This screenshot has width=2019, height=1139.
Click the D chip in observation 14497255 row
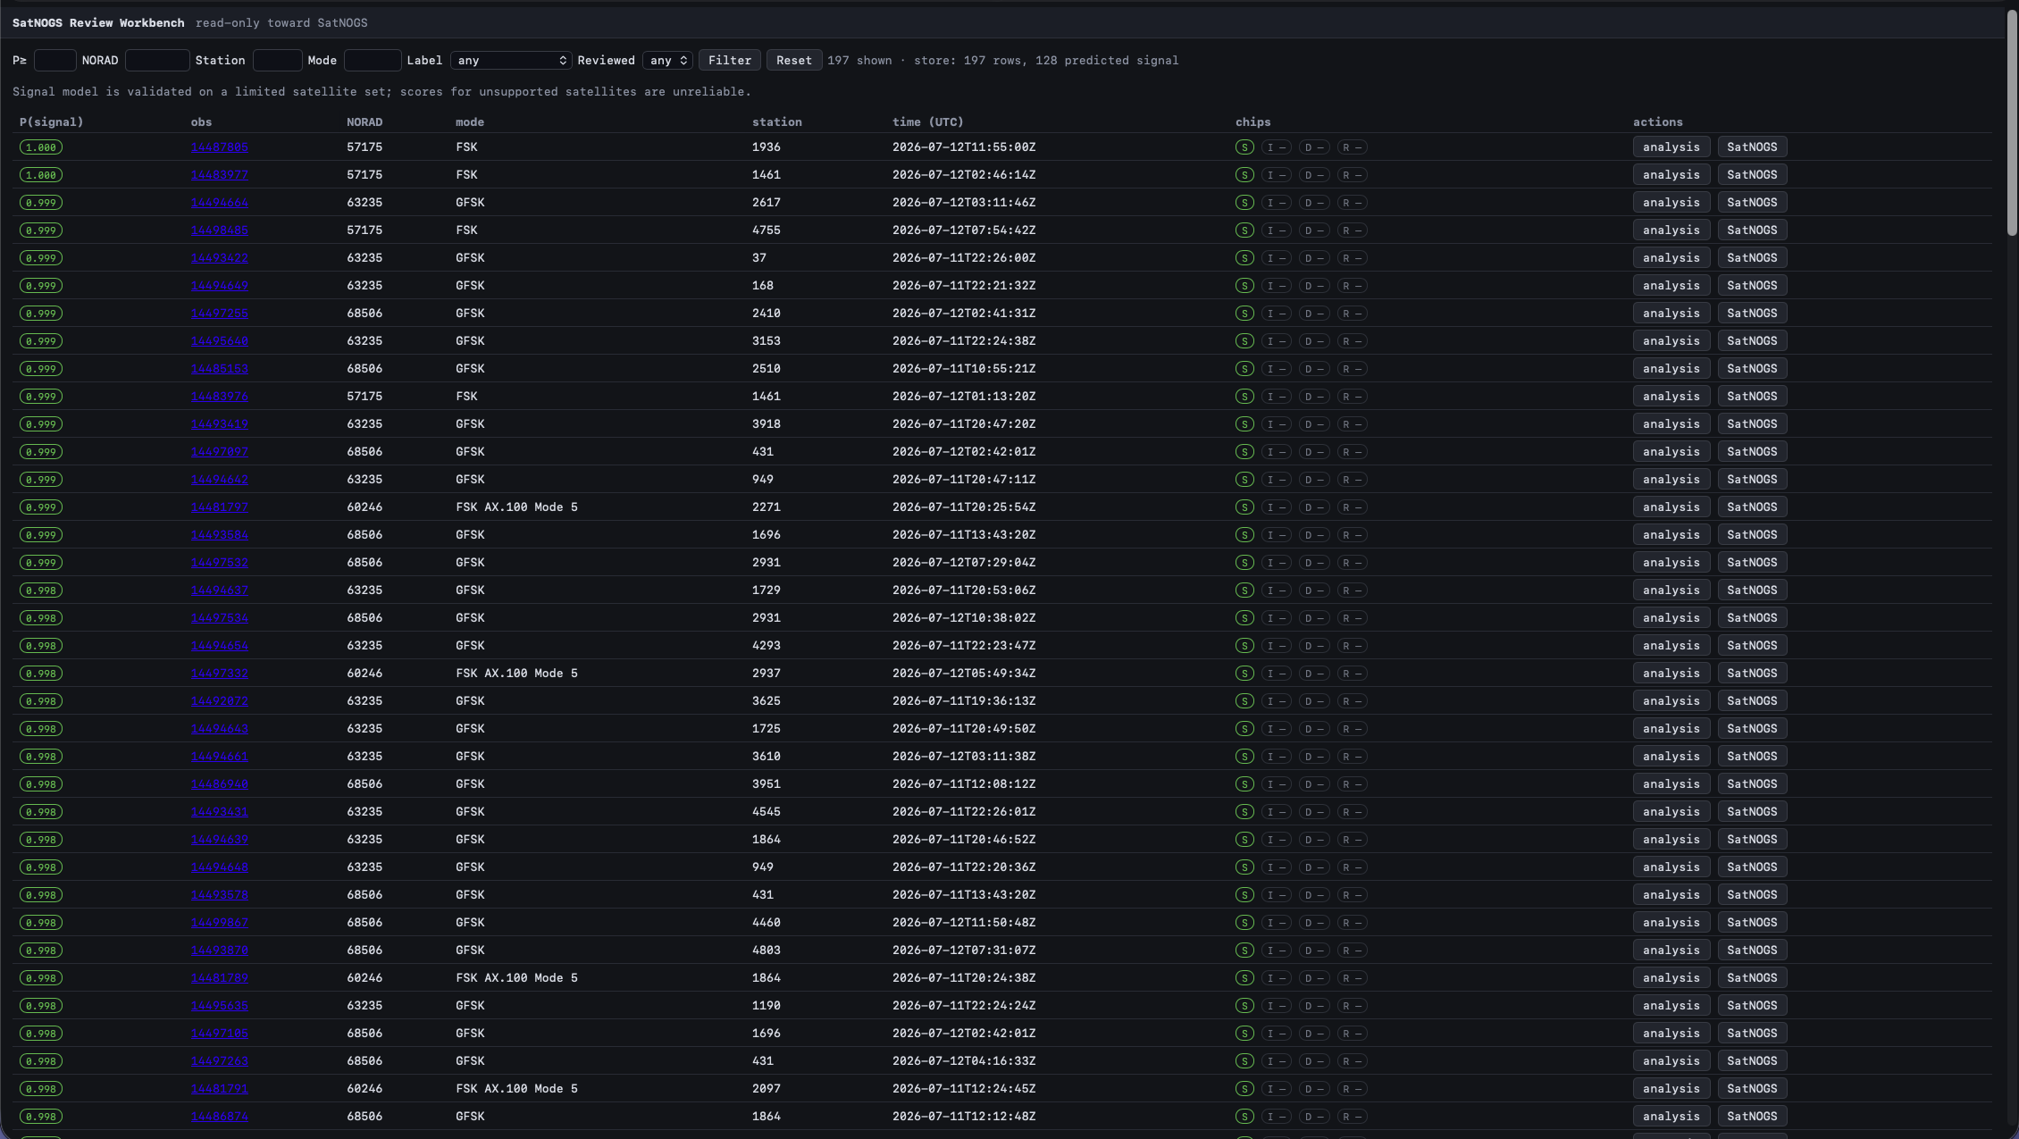1313,314
